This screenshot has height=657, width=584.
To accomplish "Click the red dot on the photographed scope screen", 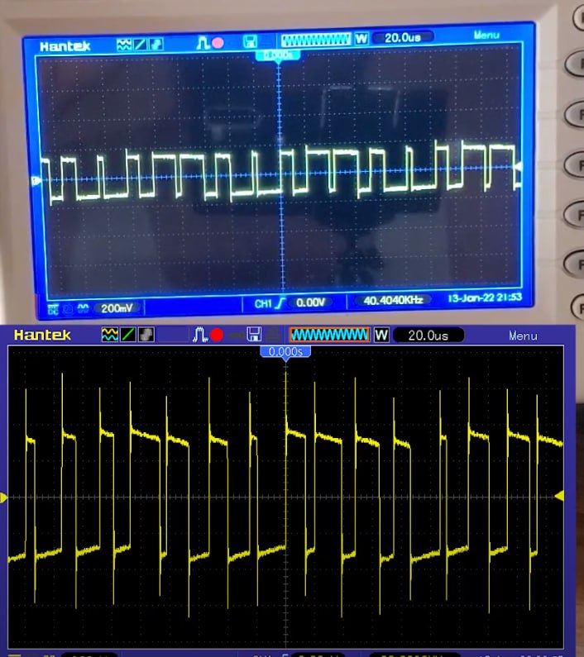I will tap(218, 41).
